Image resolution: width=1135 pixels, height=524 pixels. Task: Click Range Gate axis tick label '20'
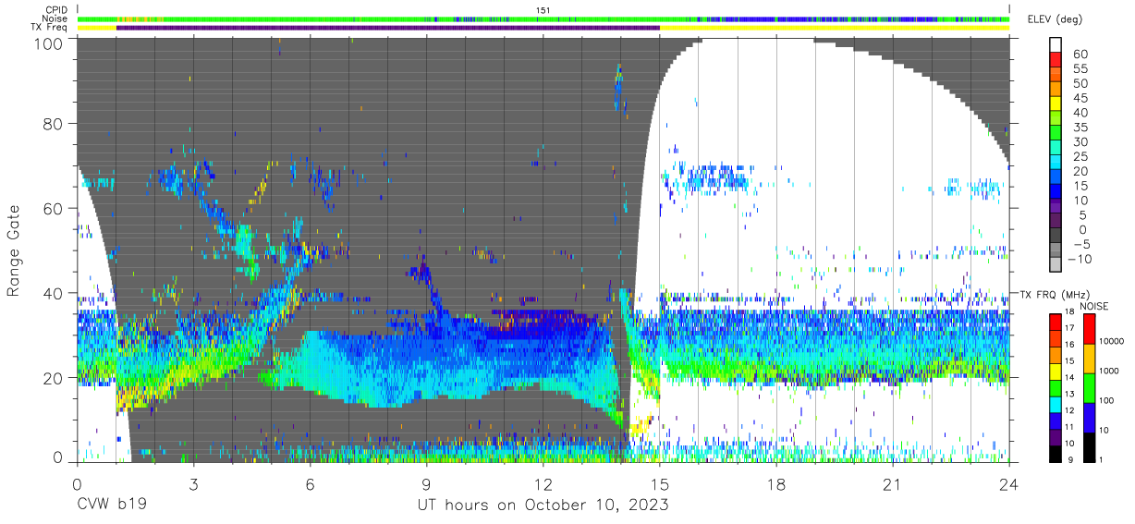pos(53,378)
